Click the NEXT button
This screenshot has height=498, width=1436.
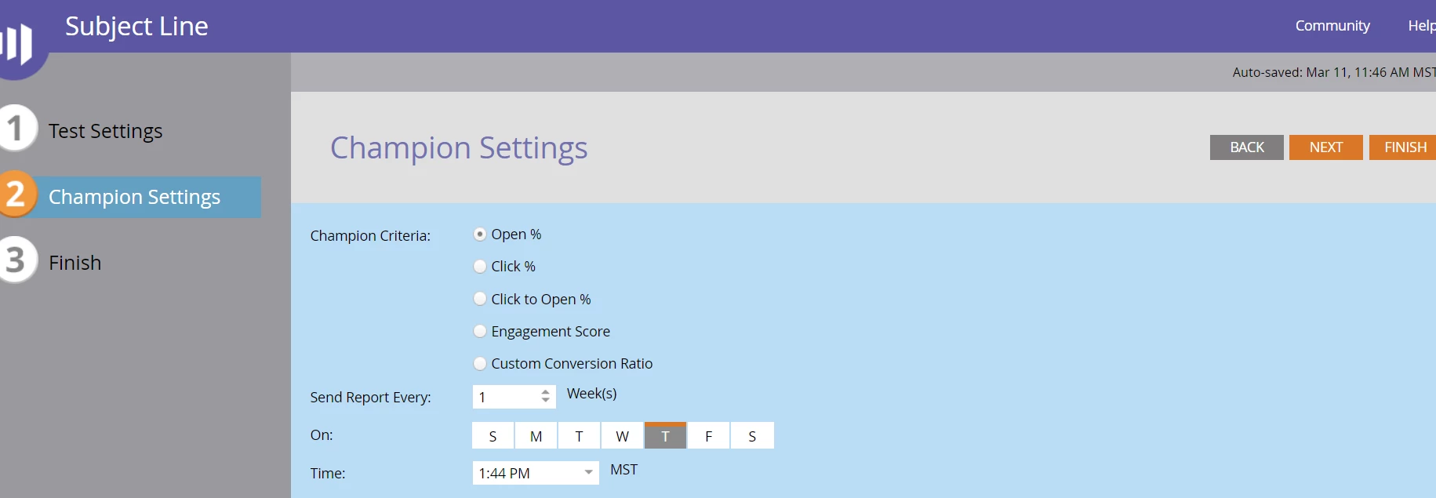coord(1326,147)
